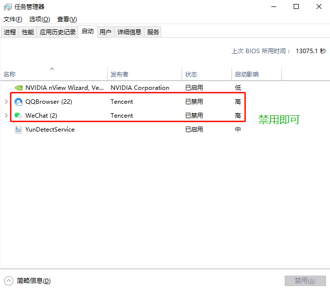Click the Task Manager title bar icon
This screenshot has height=292, width=330.
(8, 7)
